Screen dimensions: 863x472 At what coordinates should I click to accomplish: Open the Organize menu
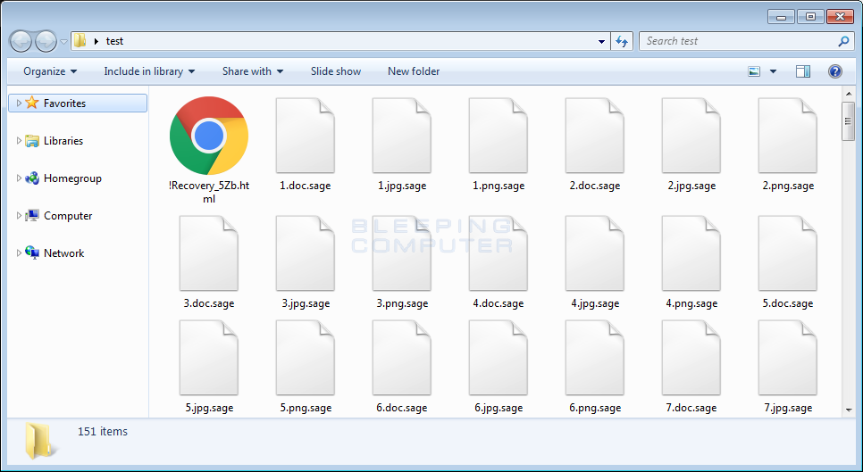click(50, 71)
